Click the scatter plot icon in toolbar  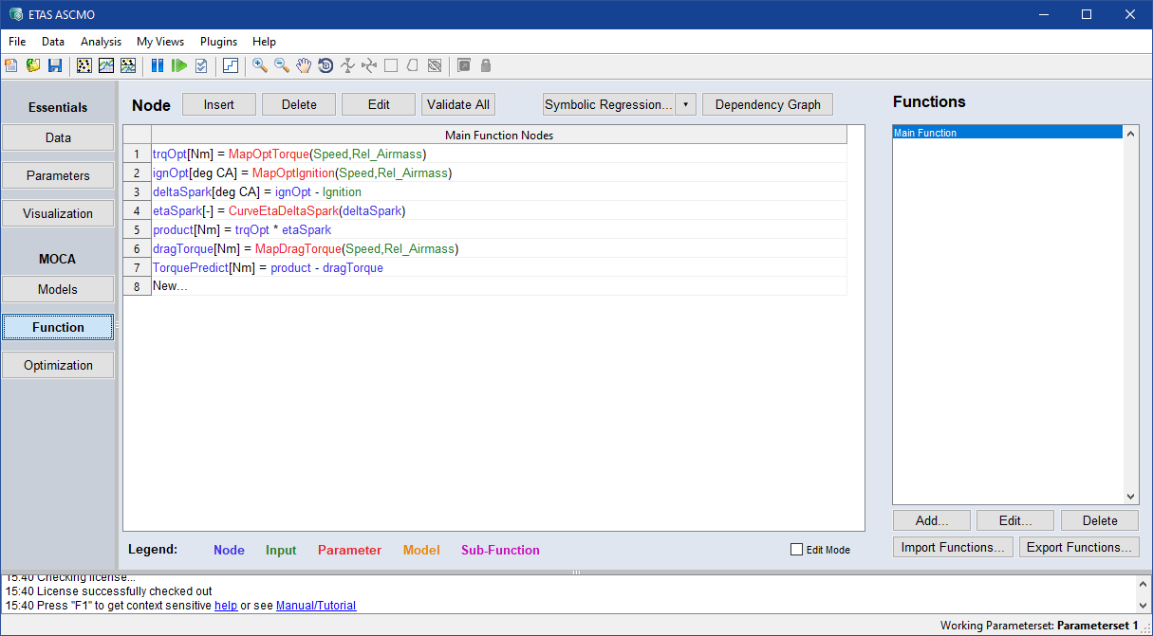click(x=84, y=65)
